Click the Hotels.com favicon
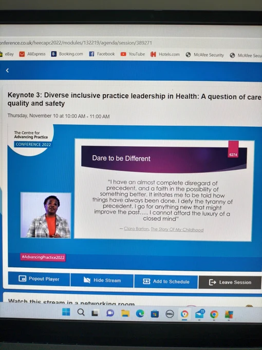Screen dimensions: 262x350 point(153,54)
